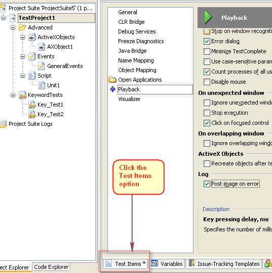Uncheck the Error dialog checkbox
Screen dimensions: 272x273
[207, 42]
